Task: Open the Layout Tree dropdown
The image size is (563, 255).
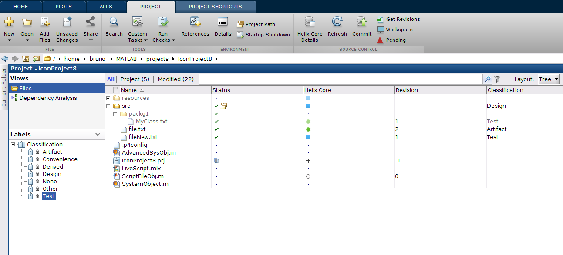Action: click(x=548, y=79)
